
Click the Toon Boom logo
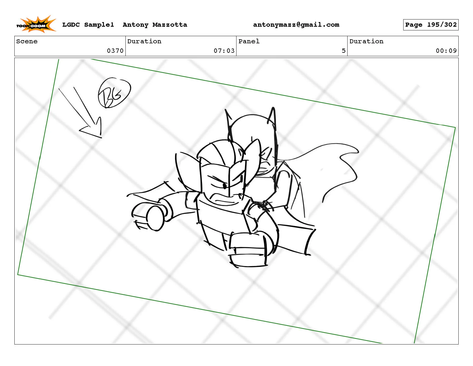(x=36, y=24)
